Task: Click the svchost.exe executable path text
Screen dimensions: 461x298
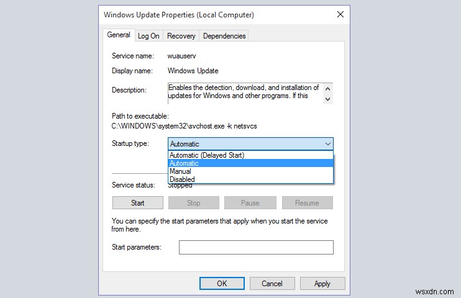Action: [x=184, y=126]
